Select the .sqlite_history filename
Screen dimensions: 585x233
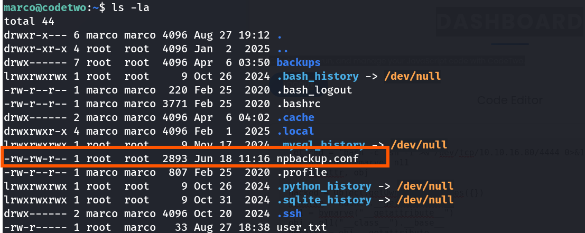[x=324, y=200]
